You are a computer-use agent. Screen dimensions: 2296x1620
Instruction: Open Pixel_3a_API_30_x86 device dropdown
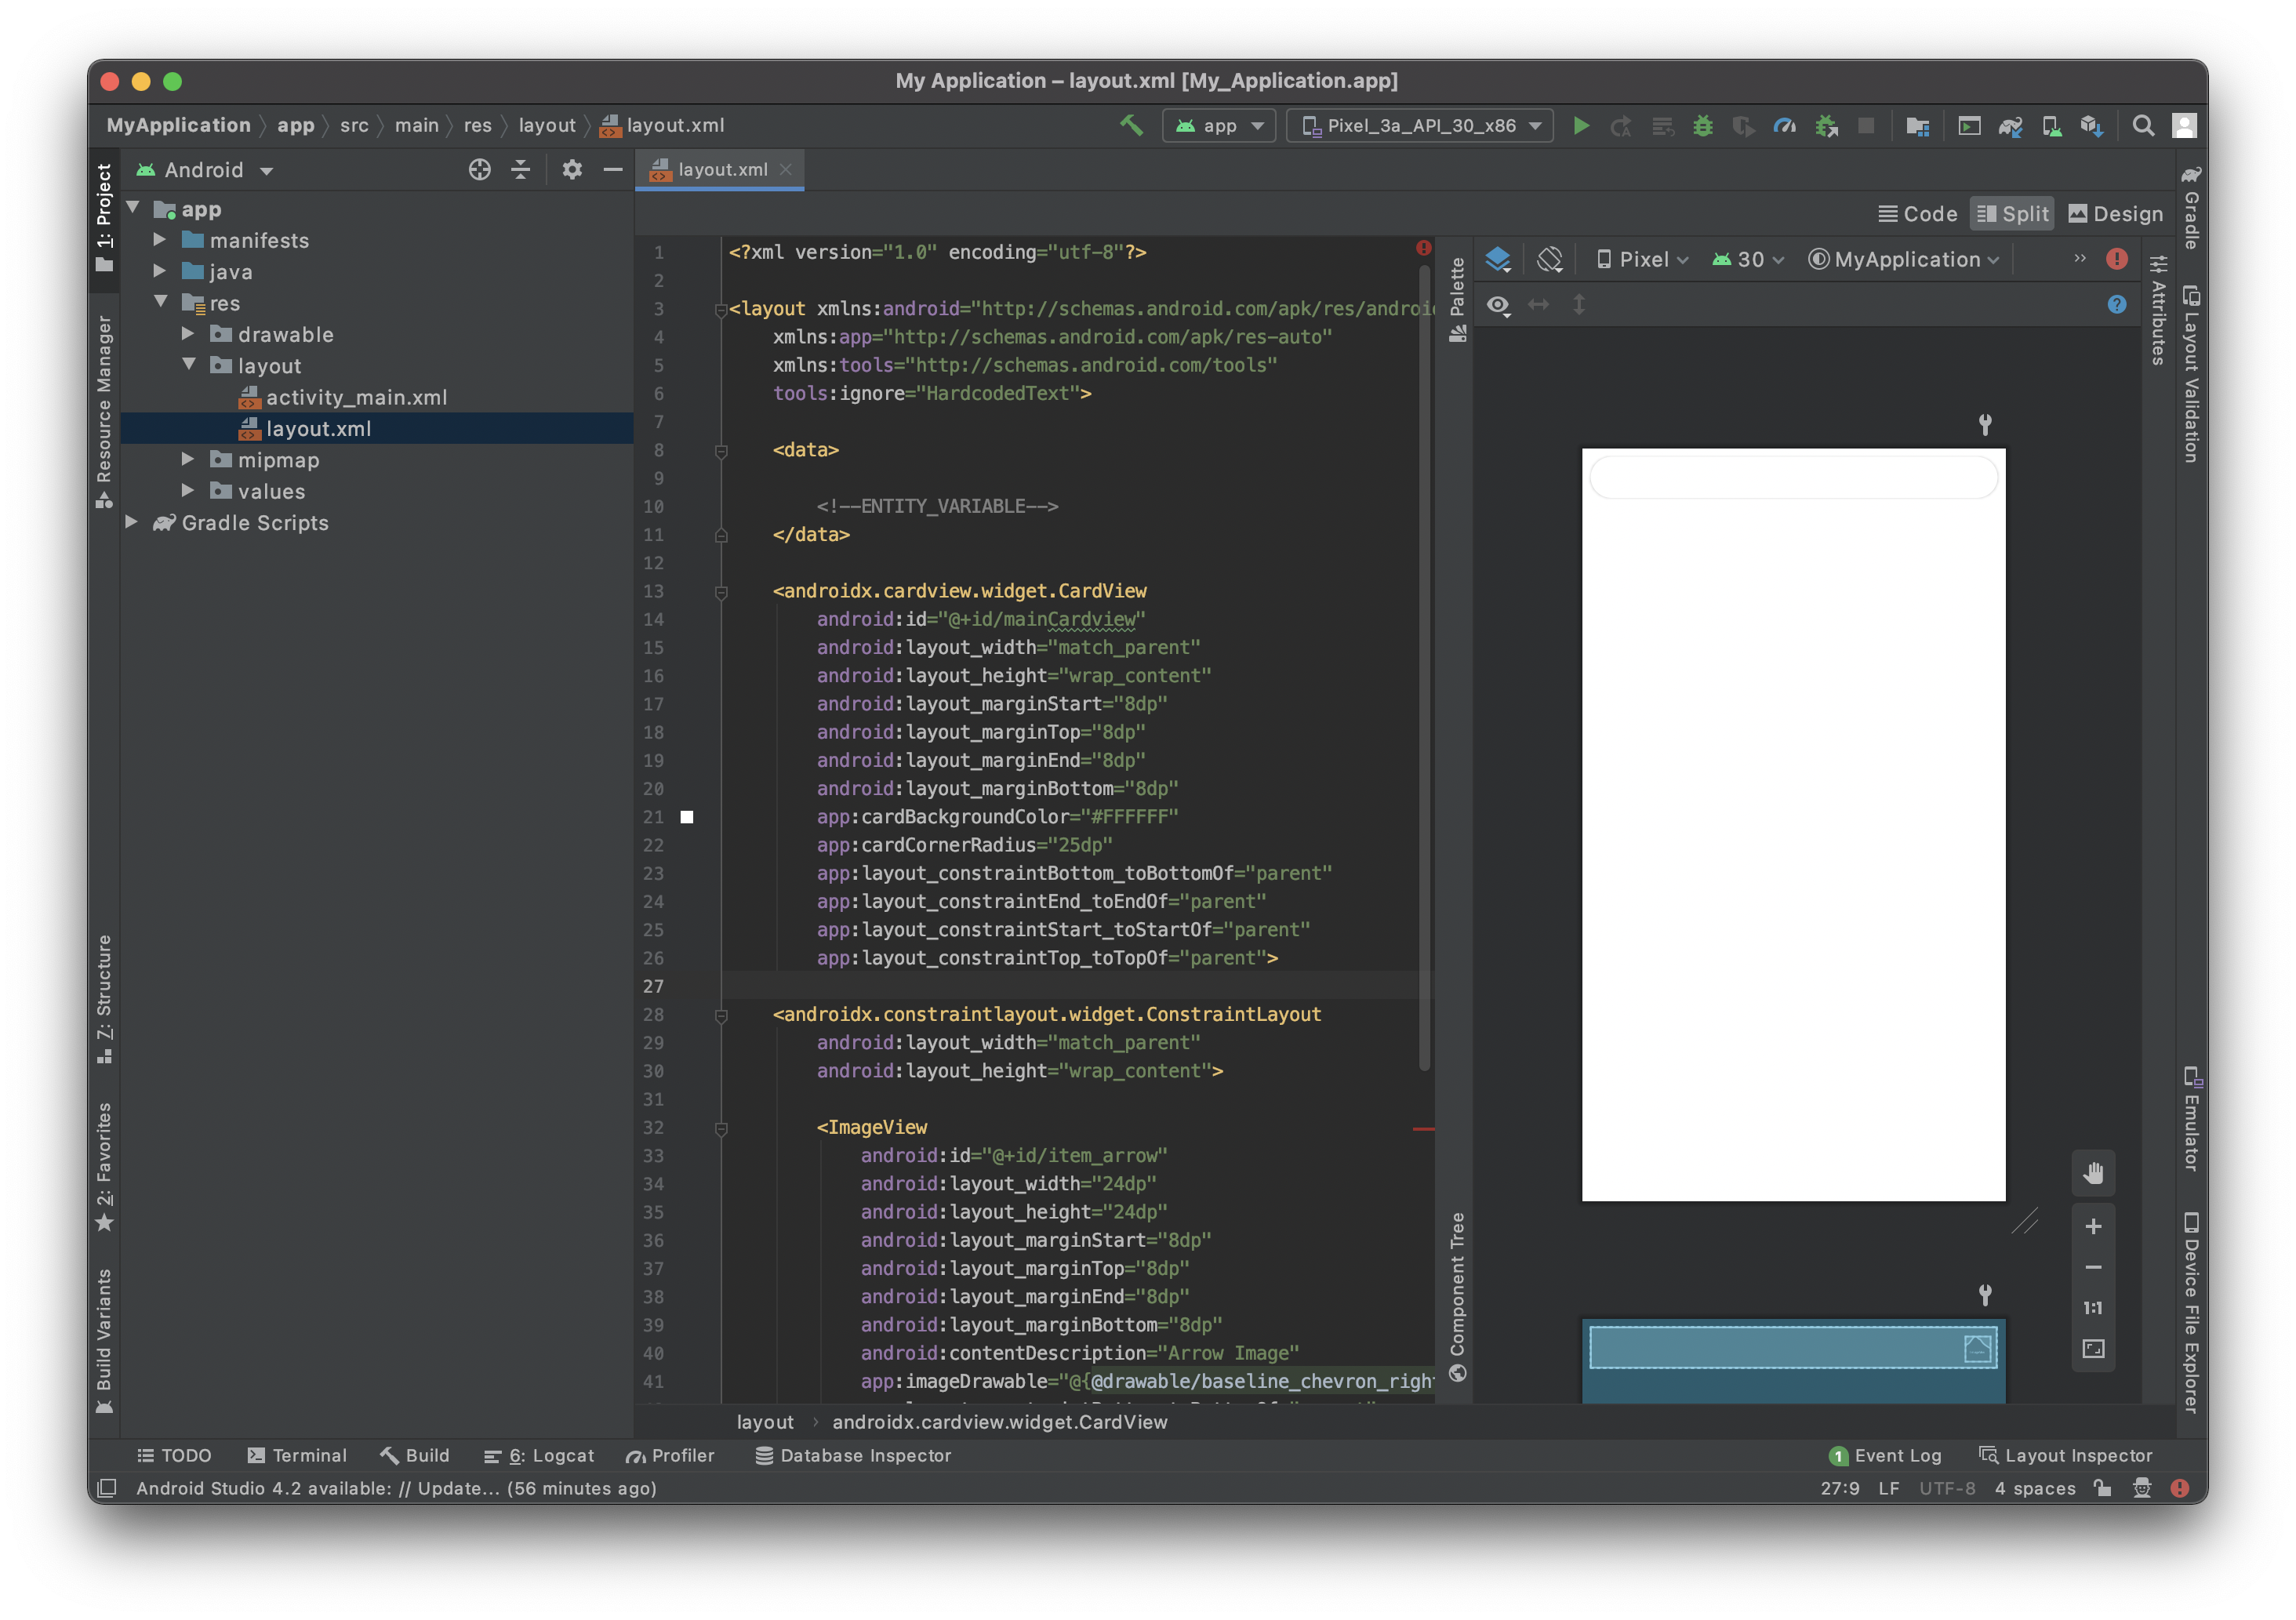tap(1420, 126)
